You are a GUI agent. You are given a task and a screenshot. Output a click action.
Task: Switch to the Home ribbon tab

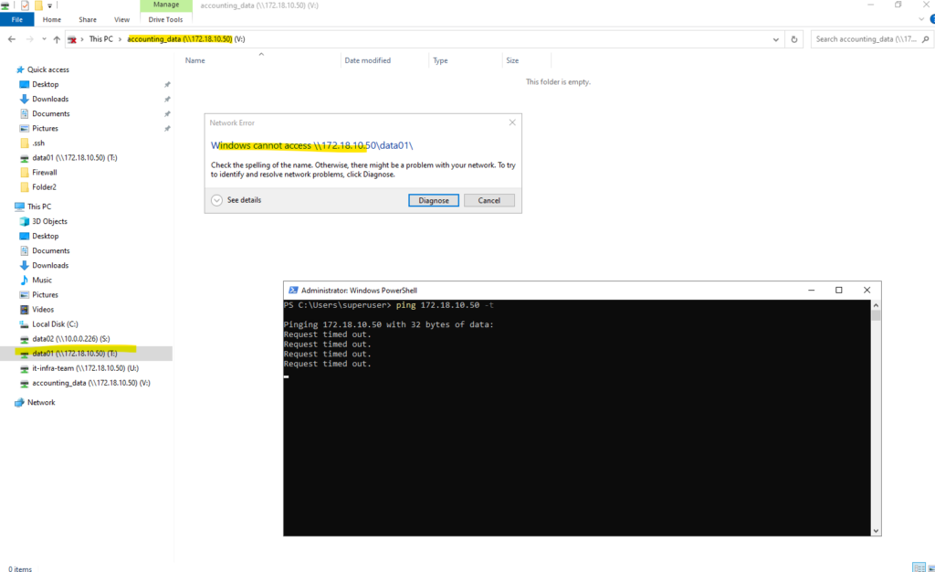click(x=52, y=20)
